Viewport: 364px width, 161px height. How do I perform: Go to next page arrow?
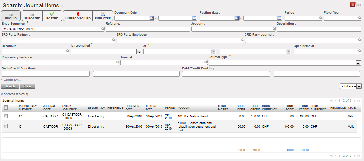(x=355, y=101)
